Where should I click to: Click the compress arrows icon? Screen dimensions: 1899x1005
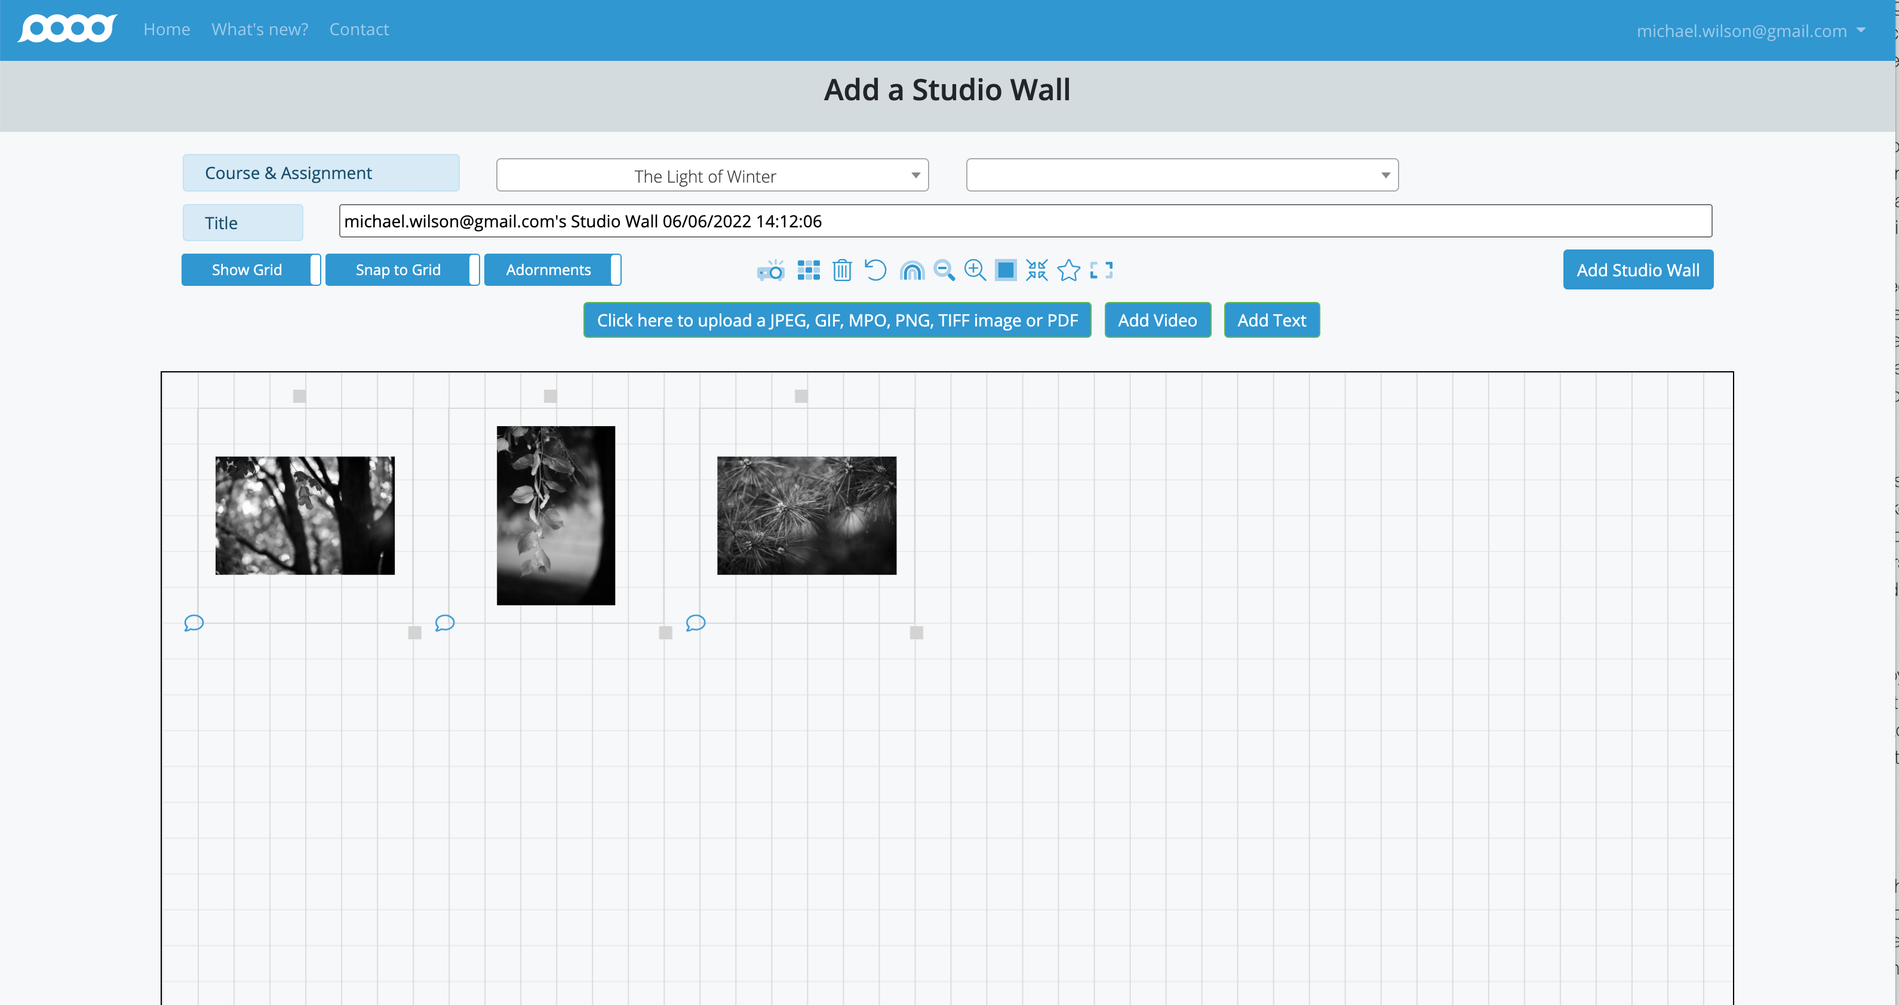click(x=1037, y=270)
